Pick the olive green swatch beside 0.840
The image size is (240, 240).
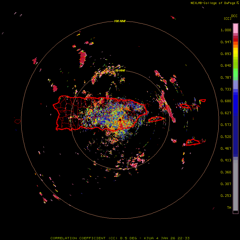(x=235, y=64)
